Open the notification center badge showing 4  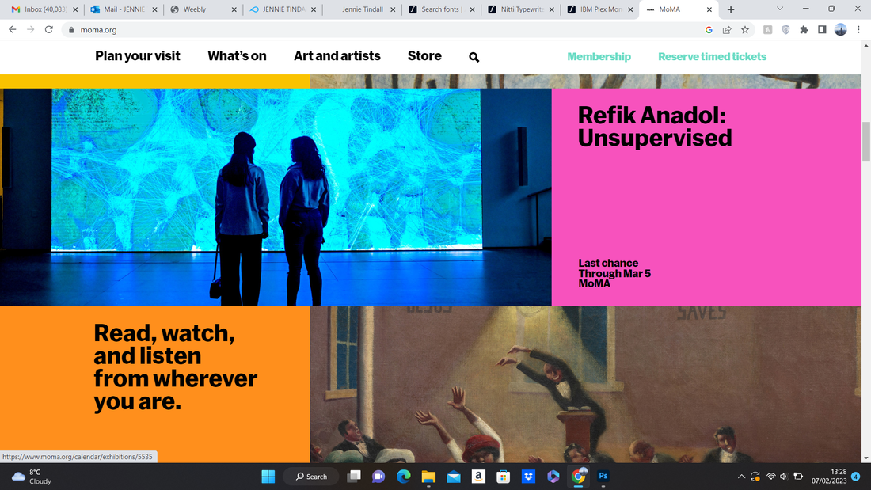pos(855,476)
